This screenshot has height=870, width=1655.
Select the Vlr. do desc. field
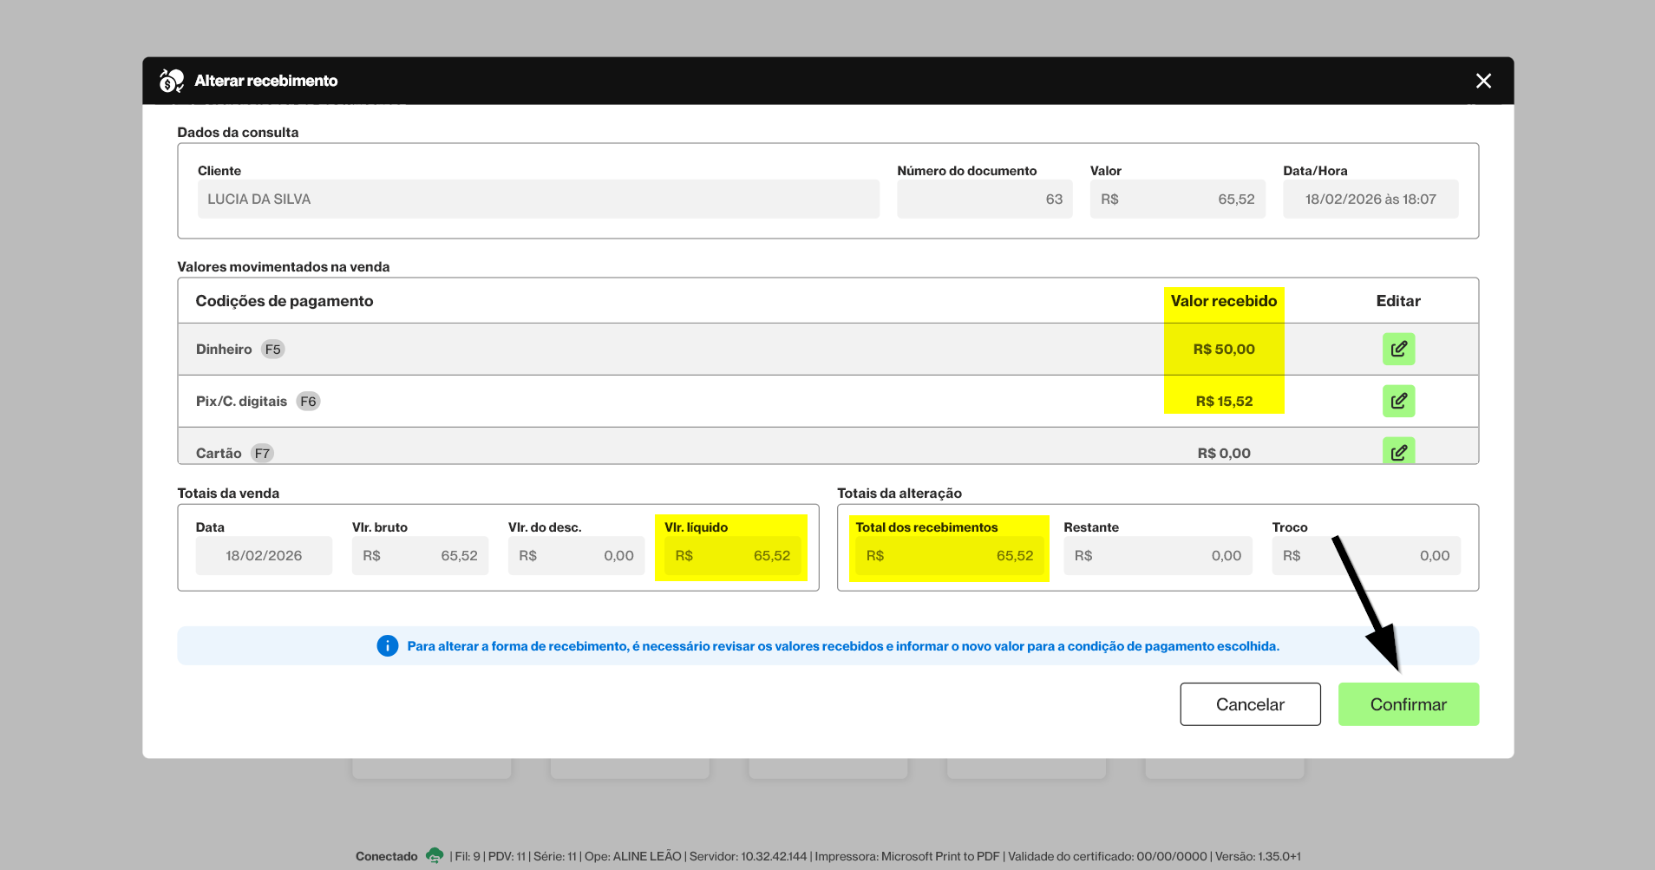coord(576,555)
